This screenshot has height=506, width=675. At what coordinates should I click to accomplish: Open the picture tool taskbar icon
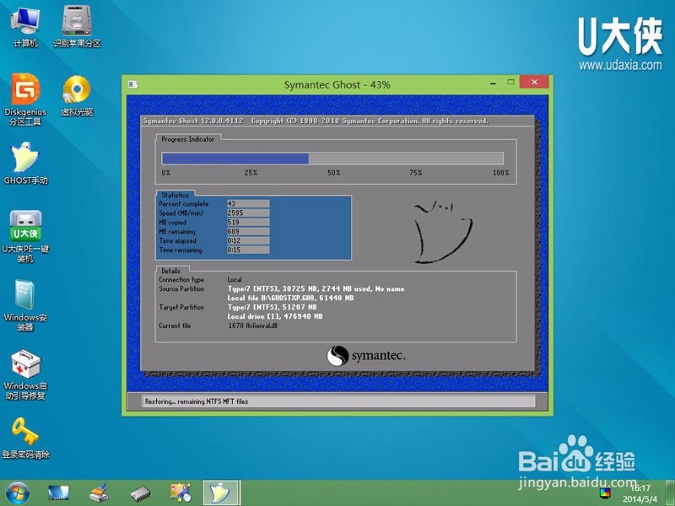(181, 493)
